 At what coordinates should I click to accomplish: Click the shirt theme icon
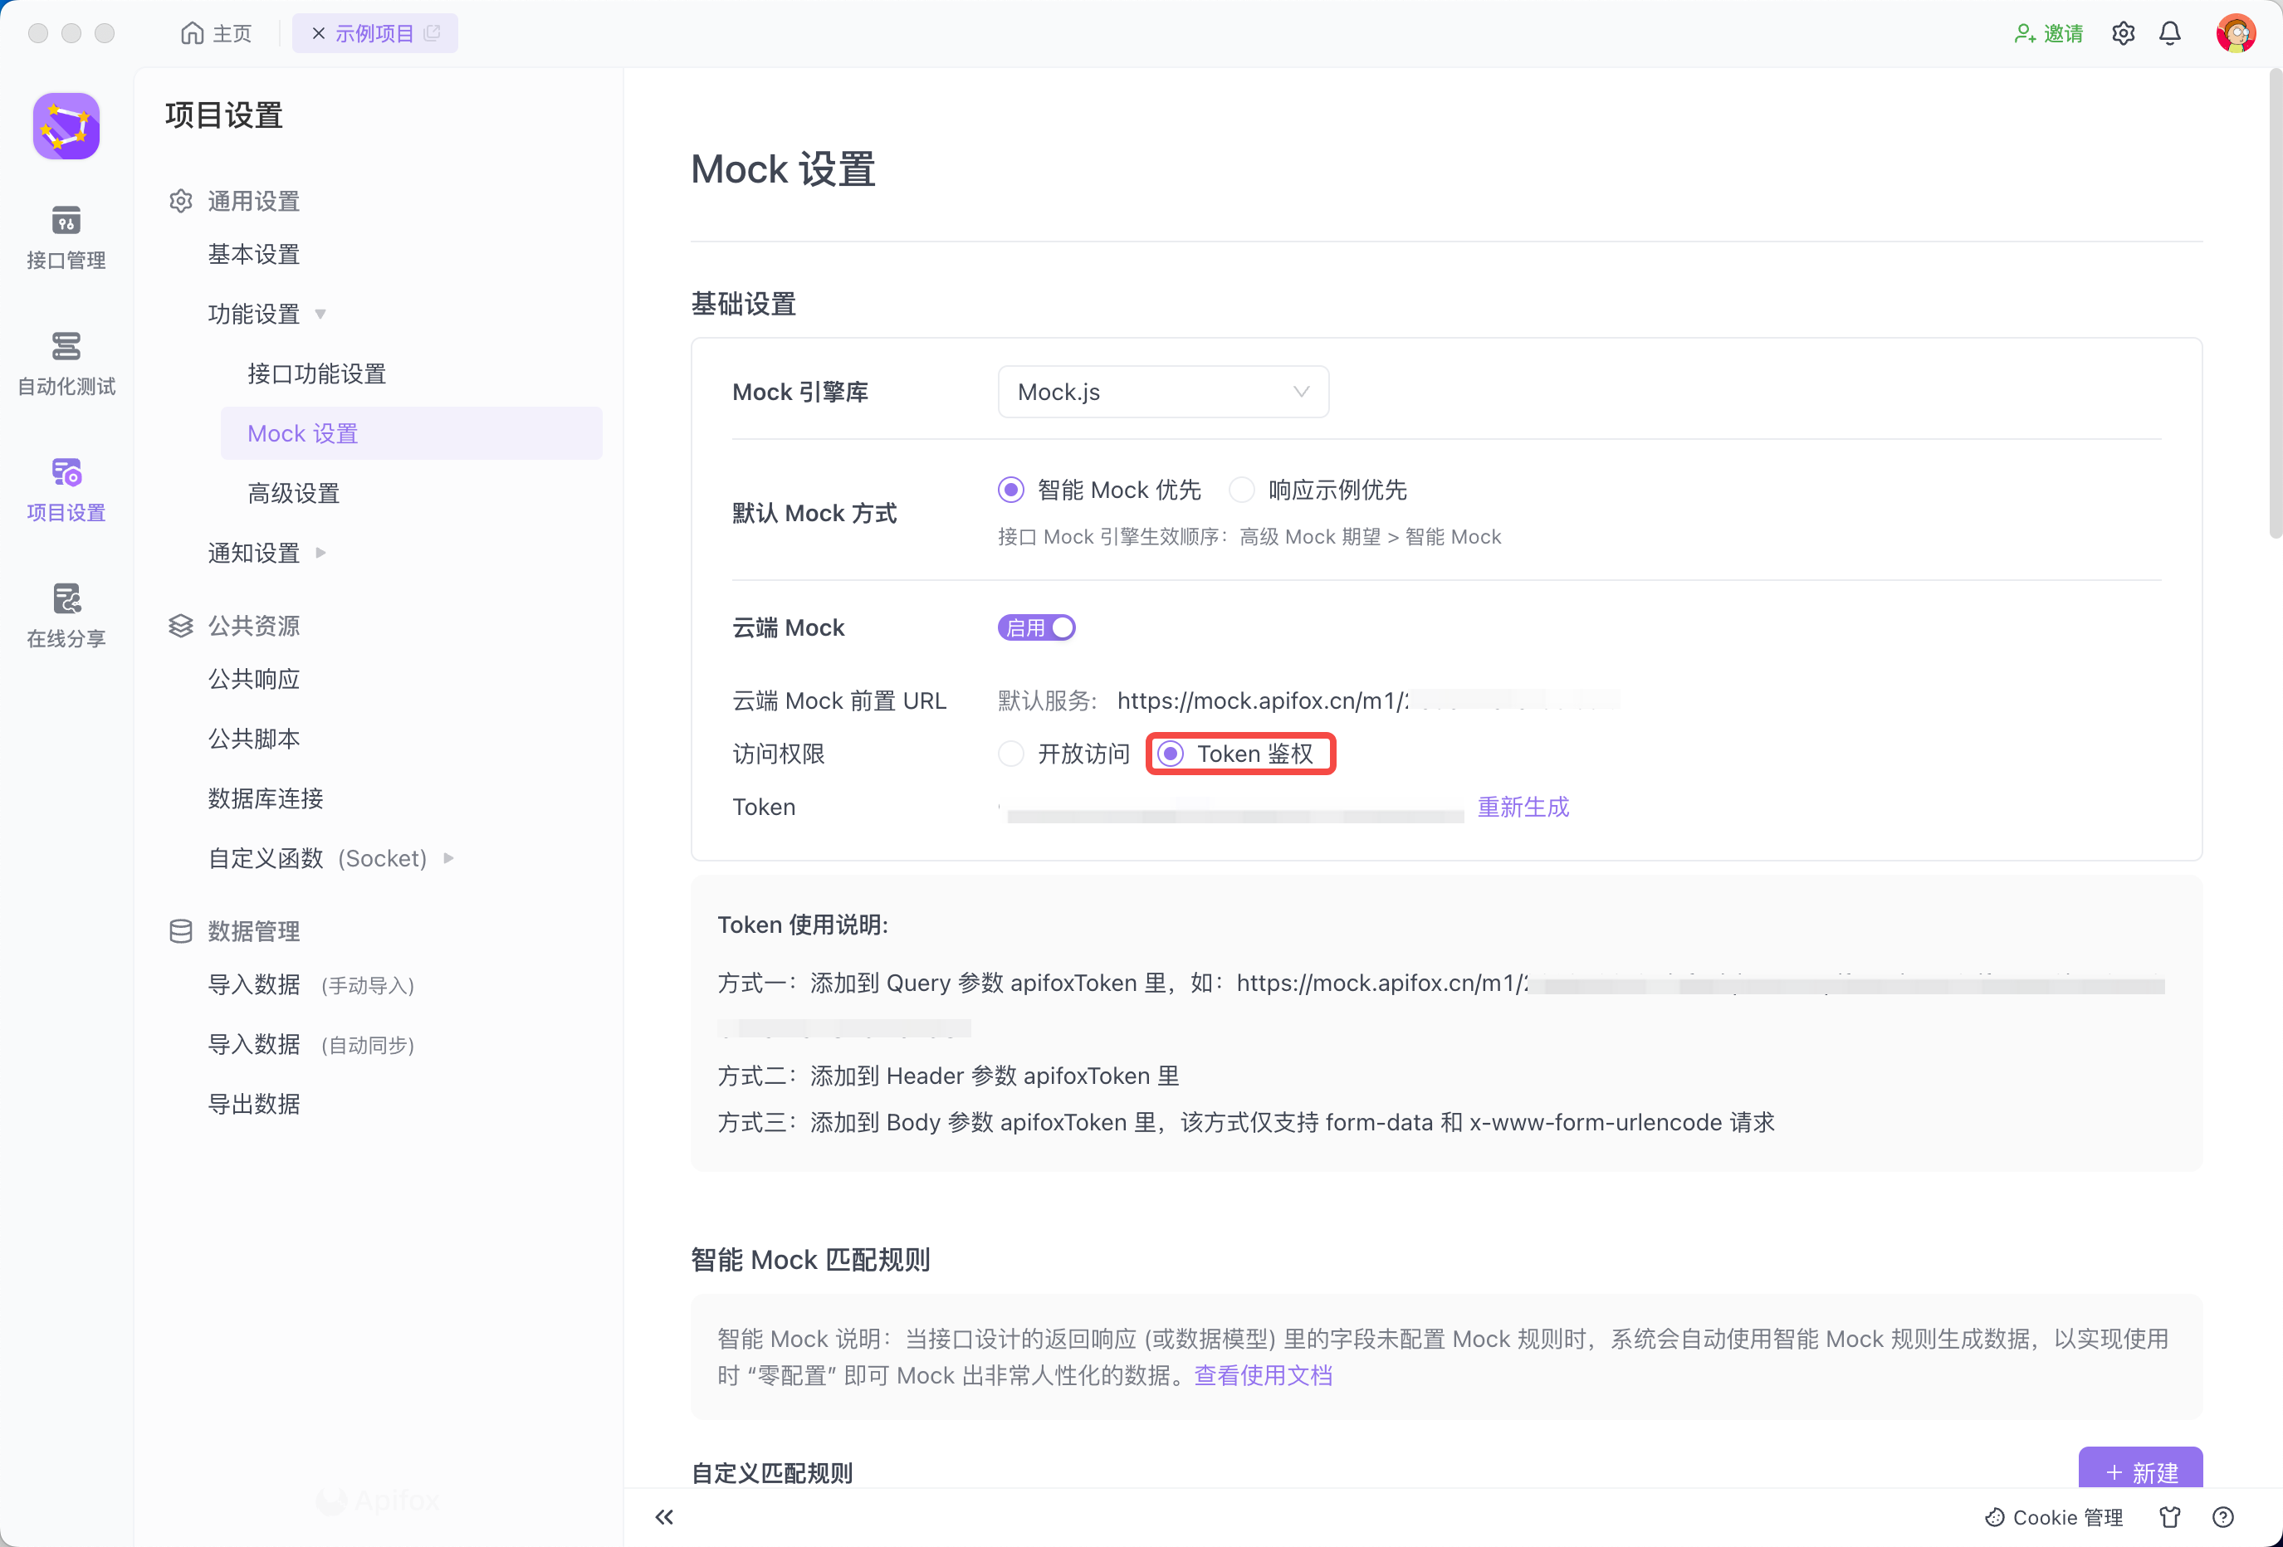[x=2170, y=1516]
